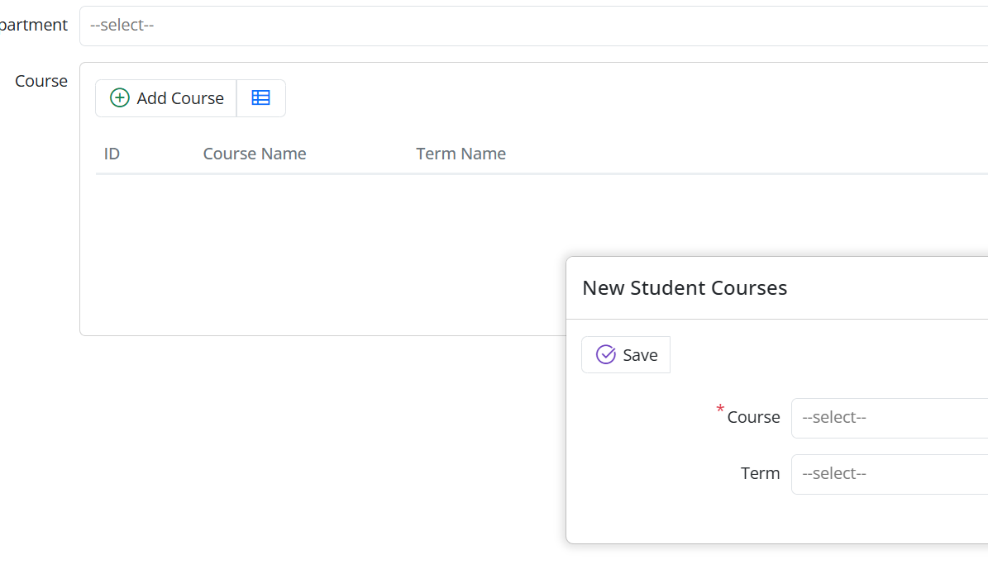Screen dimensions: 988x588
Task: Expand the Term dropdown in the dialog
Action: tap(889, 474)
